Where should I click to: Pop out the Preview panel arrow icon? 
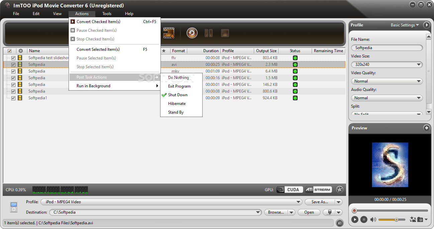click(426, 128)
